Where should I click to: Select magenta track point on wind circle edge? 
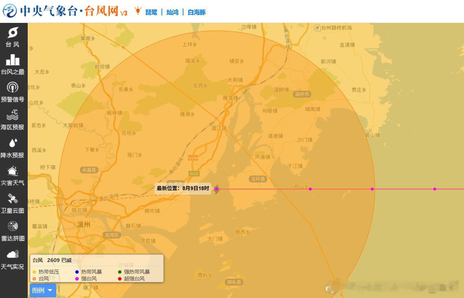[x=372, y=189]
